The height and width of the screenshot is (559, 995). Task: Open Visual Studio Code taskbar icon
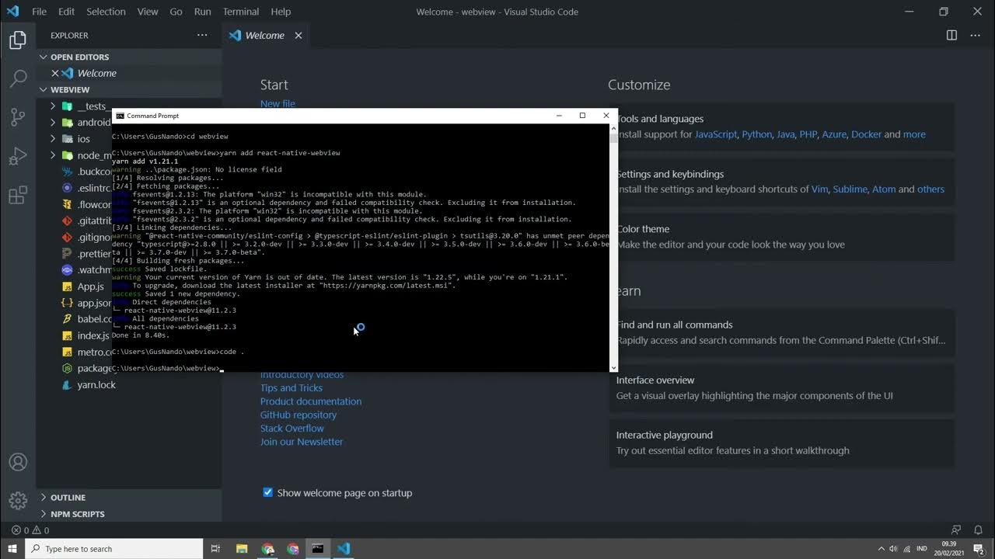pos(344,549)
